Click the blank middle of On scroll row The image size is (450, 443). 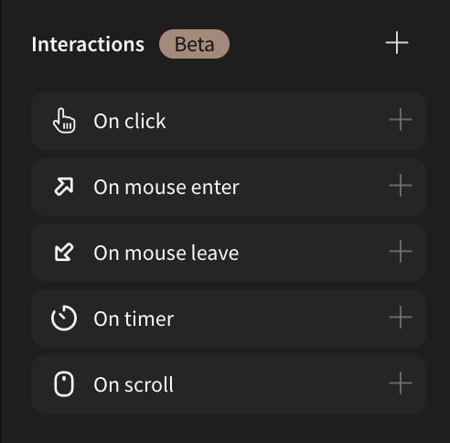(x=281, y=384)
